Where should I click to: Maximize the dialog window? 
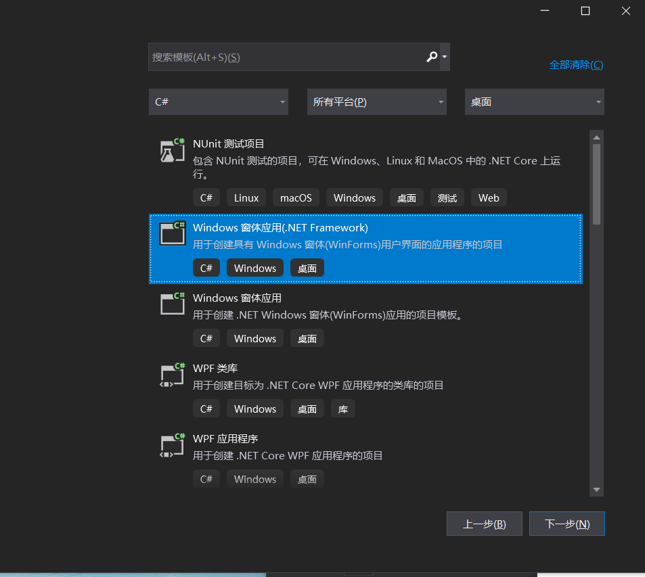[x=585, y=11]
